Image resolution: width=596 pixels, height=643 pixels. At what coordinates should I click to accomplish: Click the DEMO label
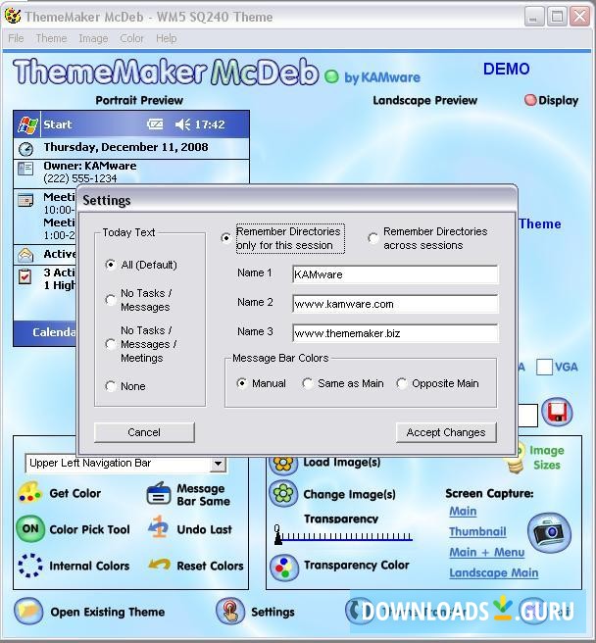[x=507, y=69]
